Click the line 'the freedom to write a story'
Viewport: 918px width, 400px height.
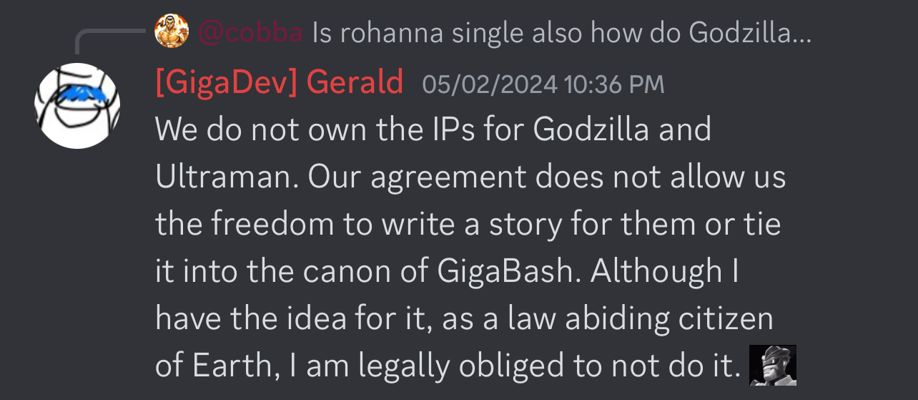pyautogui.click(x=468, y=225)
